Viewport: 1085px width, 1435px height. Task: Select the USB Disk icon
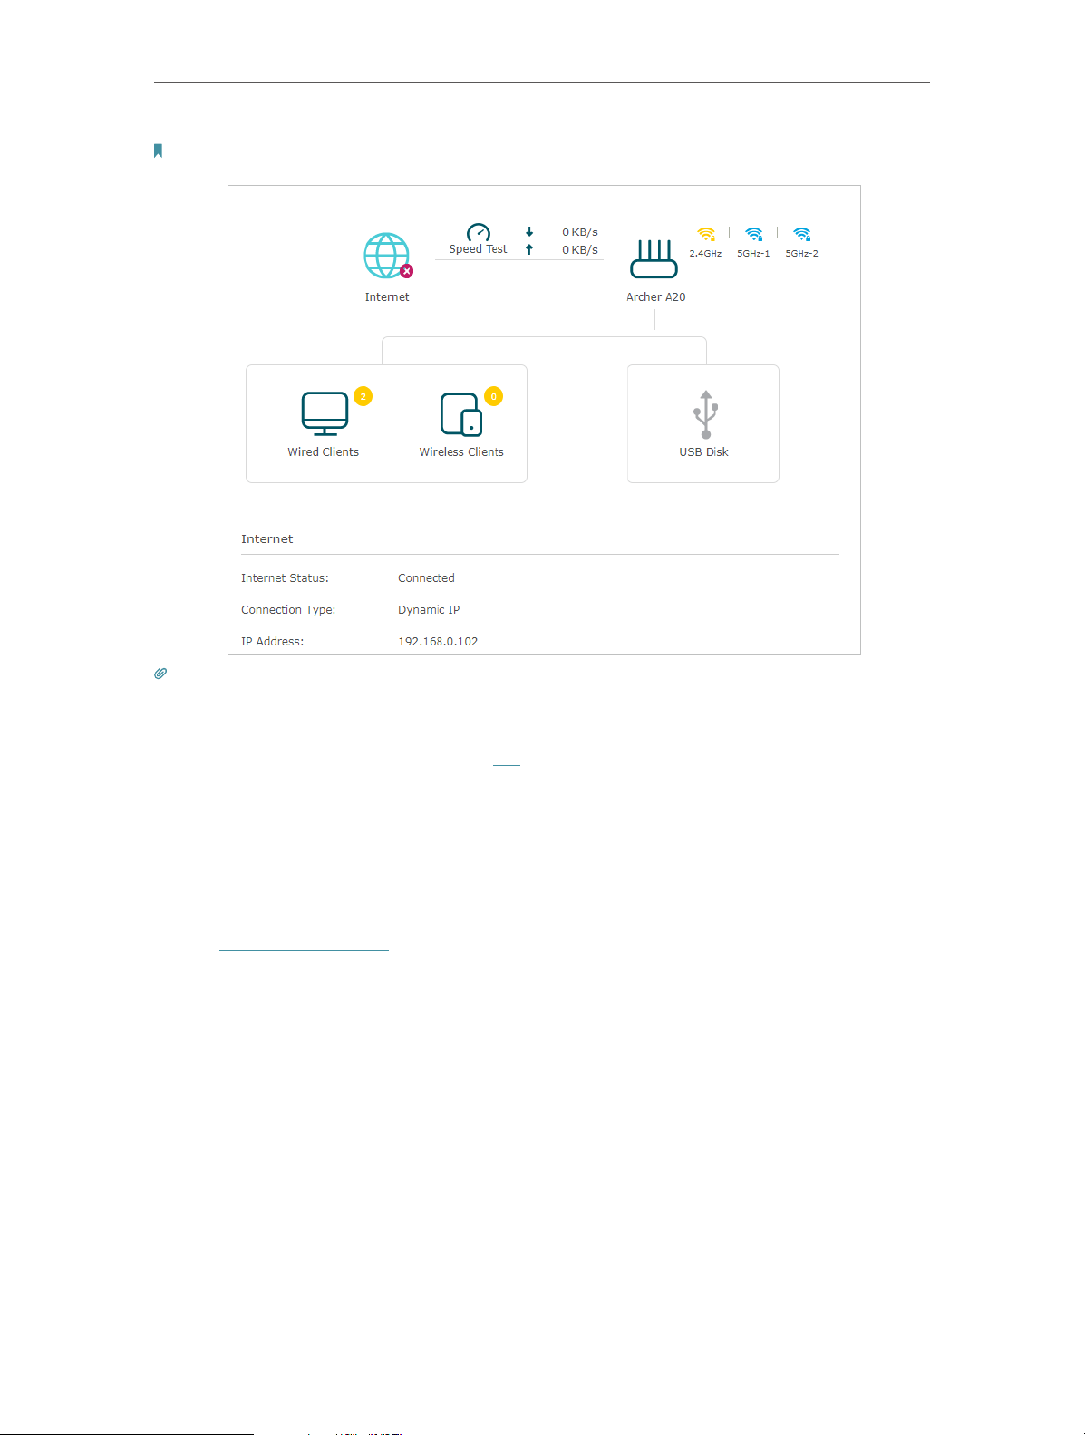click(x=705, y=414)
